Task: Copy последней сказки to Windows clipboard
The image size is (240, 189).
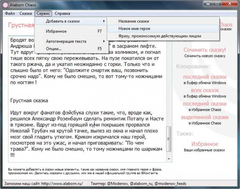Action: pyautogui.click(x=205, y=77)
